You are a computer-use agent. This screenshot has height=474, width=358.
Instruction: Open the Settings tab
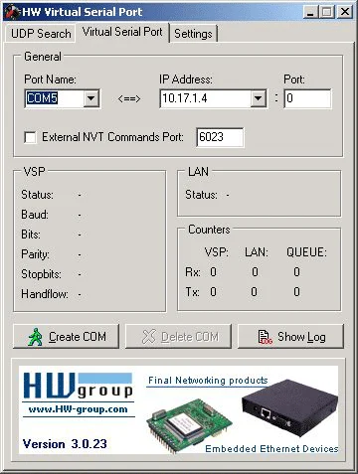coord(193,34)
